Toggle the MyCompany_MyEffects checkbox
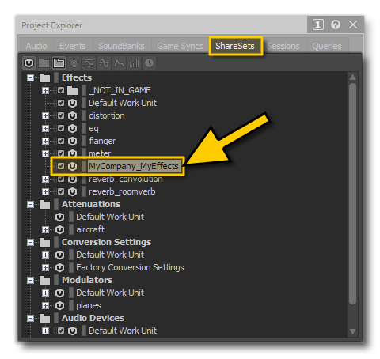The image size is (380, 359). [x=61, y=166]
